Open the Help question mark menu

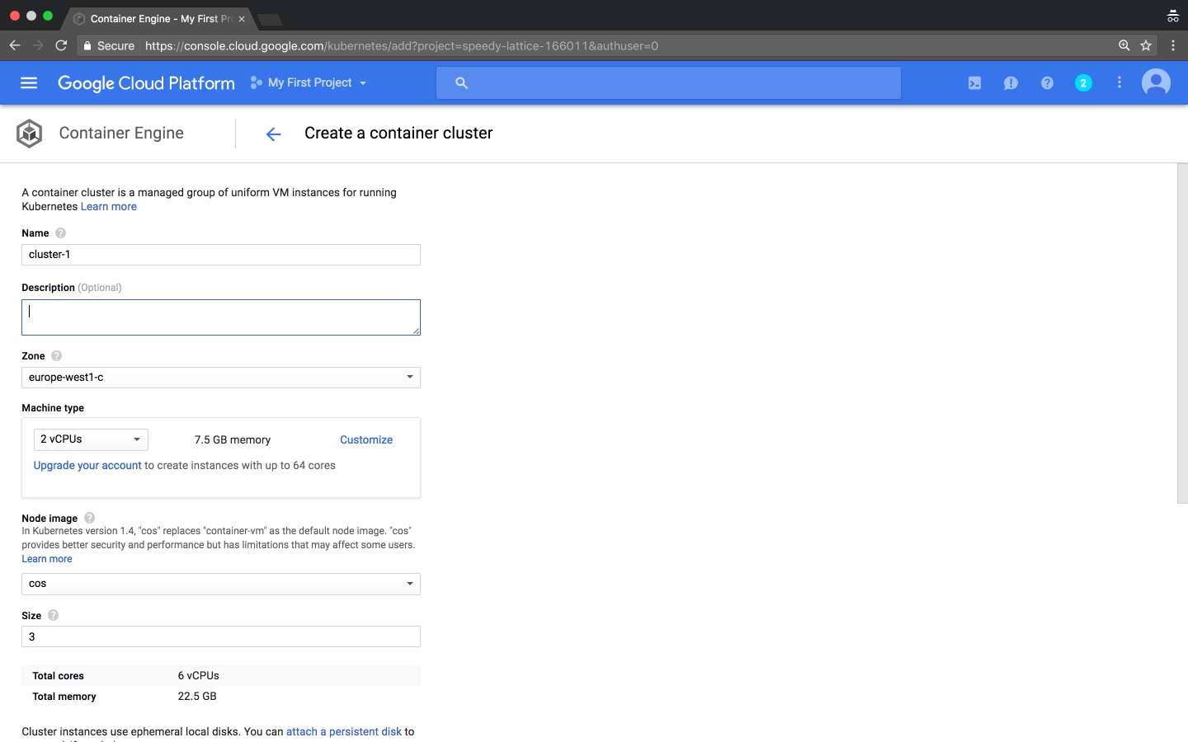click(x=1047, y=82)
